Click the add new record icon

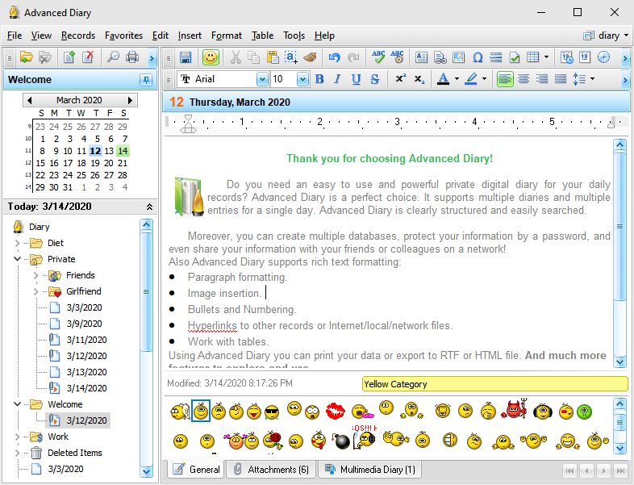[69, 57]
